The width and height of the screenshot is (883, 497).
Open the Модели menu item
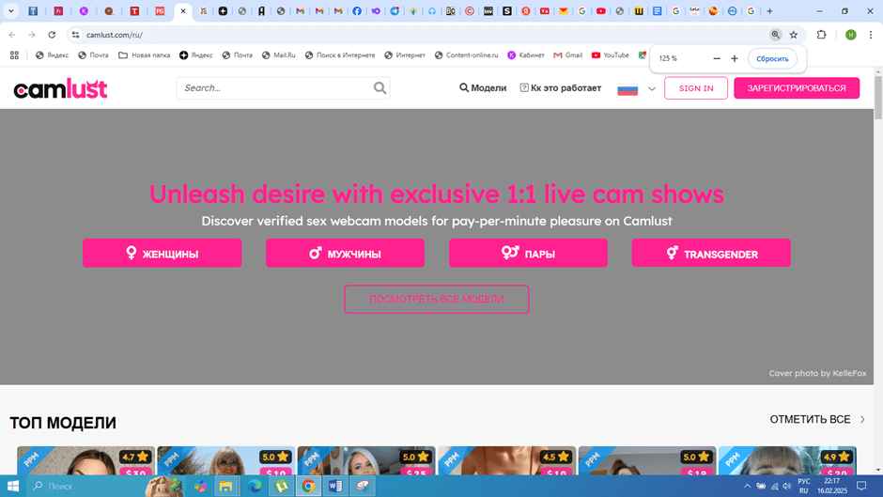point(483,88)
